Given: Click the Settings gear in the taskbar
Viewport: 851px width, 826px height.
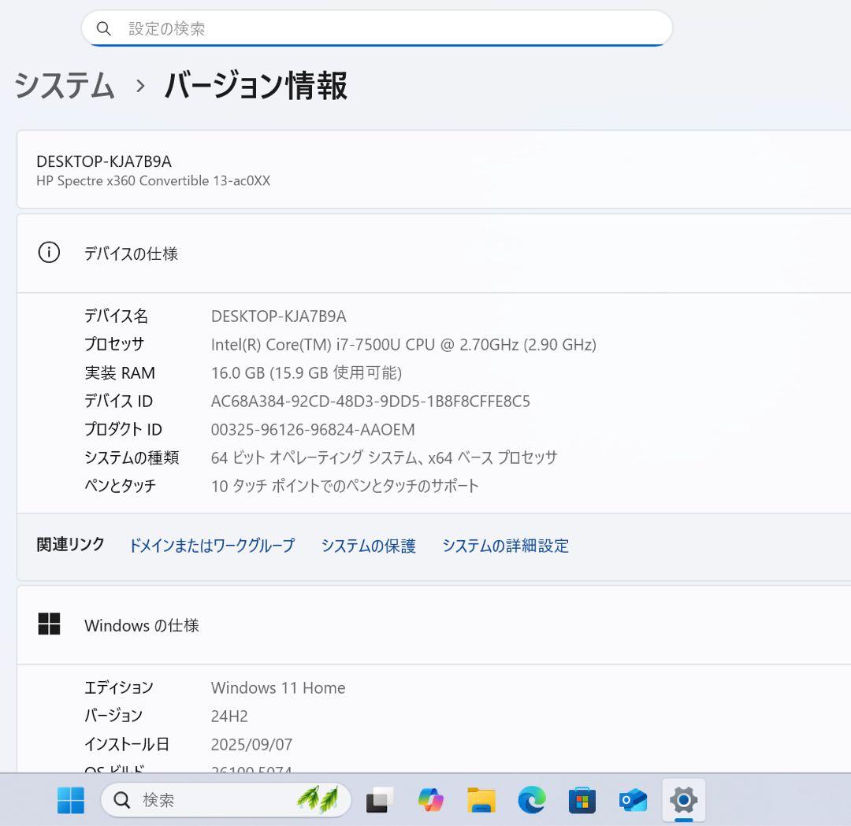Looking at the screenshot, I should (684, 800).
